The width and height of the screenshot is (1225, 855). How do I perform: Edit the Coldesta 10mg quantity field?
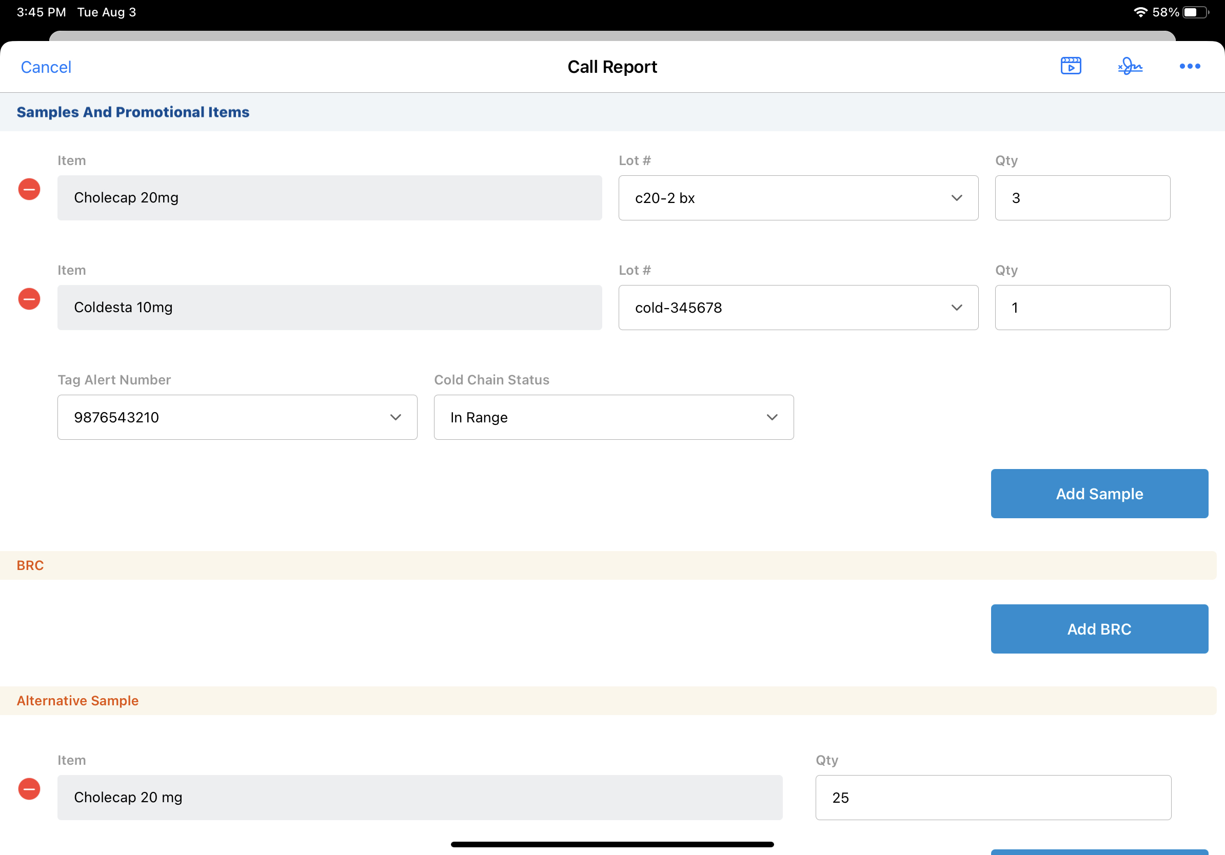(1082, 308)
